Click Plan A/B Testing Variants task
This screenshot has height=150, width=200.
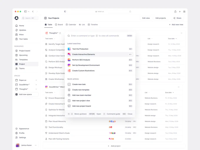(x=113, y=139)
